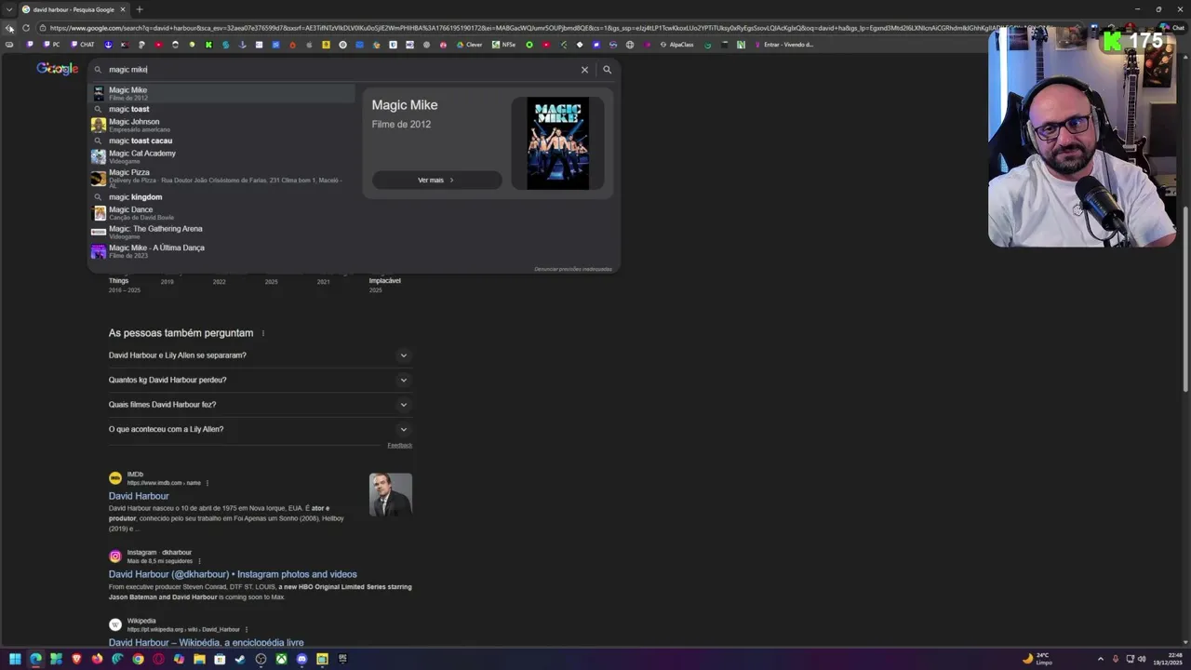Viewport: 1191px width, 670px height.
Task: Switch to the 'david harbour - Pesquisa Google' tab
Action: point(74,9)
